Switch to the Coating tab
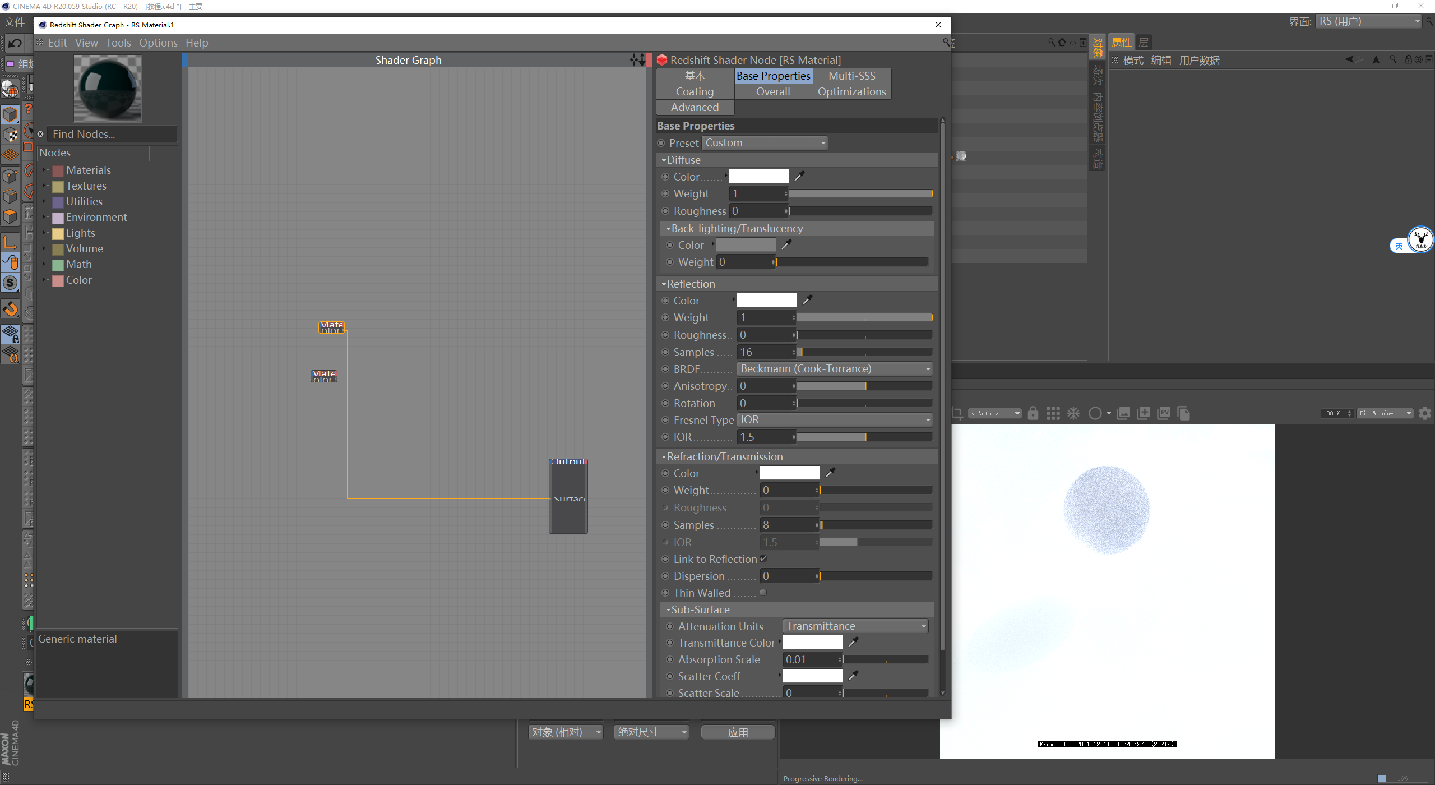The image size is (1435, 785). [x=695, y=91]
